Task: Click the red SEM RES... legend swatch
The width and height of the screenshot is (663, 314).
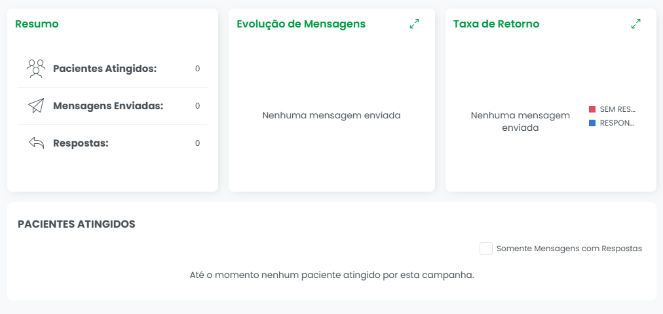Action: tap(592, 109)
